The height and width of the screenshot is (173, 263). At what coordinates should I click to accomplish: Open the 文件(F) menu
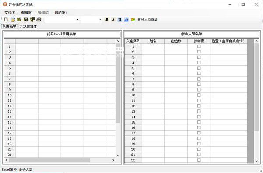tap(10, 13)
